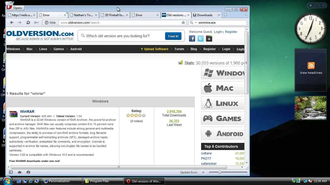Click the add gadget plus button
Image resolution: width=330 pixels, height=185 pixels.
pyautogui.click(x=311, y=5)
